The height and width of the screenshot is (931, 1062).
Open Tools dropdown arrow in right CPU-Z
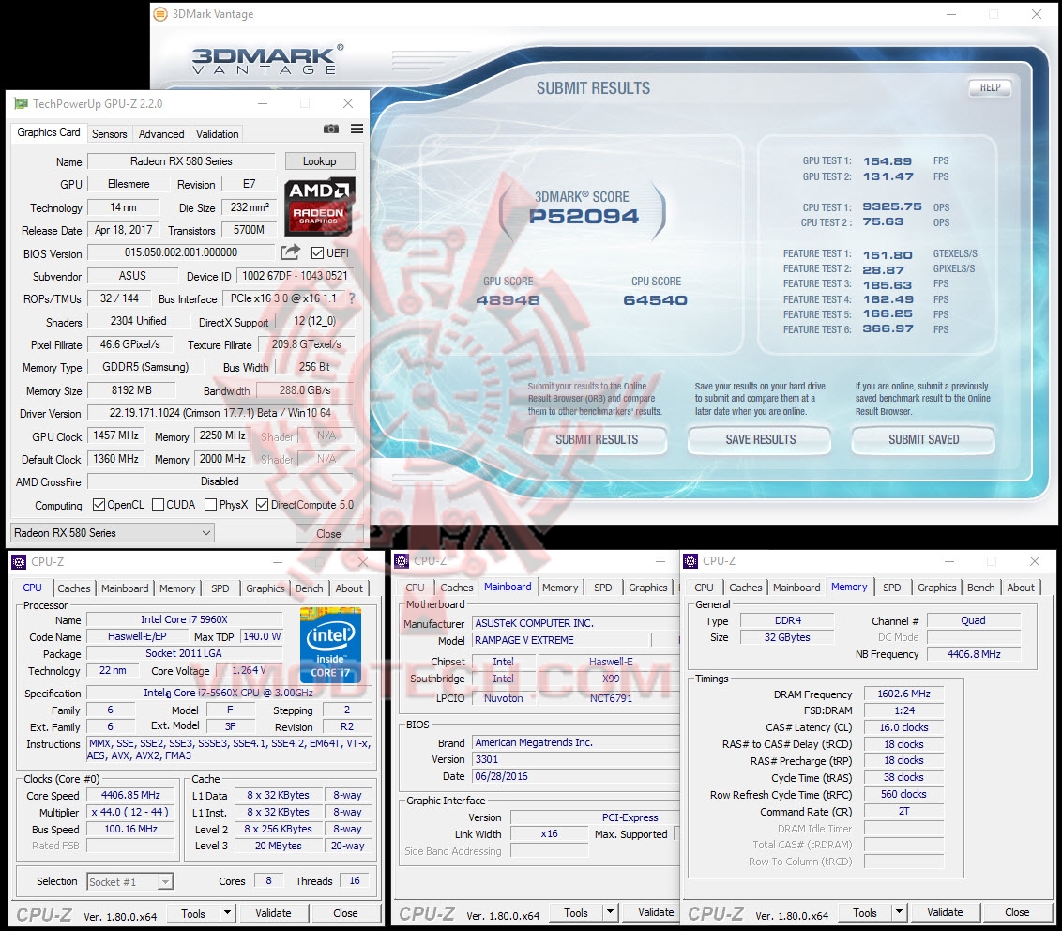coord(900,913)
